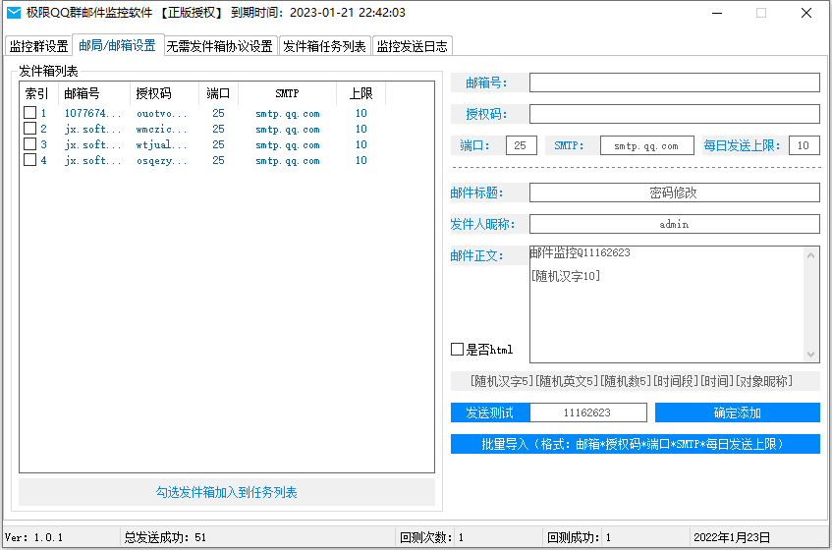Select mailbox entry 1077674...
832x550 pixels.
92,113
